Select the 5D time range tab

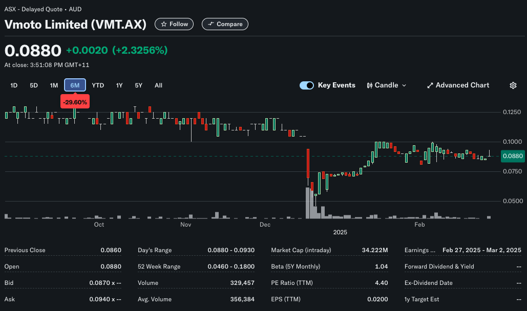coord(34,85)
